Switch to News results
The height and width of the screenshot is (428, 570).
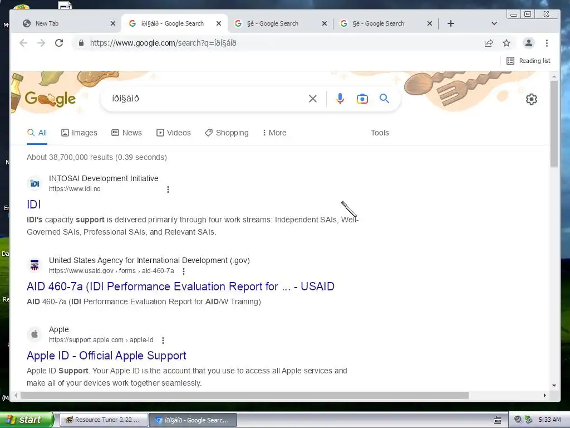(x=126, y=133)
